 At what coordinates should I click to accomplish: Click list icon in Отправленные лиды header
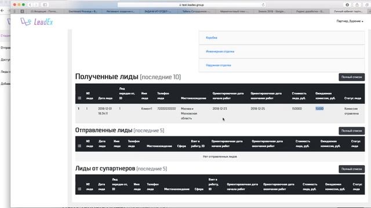click(x=79, y=146)
